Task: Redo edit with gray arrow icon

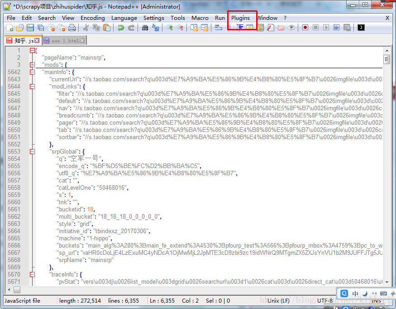Action: pos(131,28)
